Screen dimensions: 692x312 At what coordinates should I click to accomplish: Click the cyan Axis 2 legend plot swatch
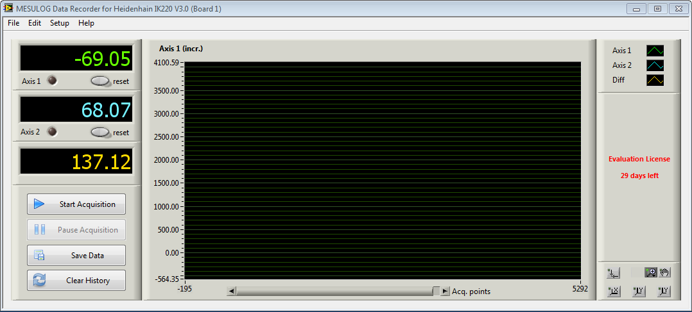(655, 65)
